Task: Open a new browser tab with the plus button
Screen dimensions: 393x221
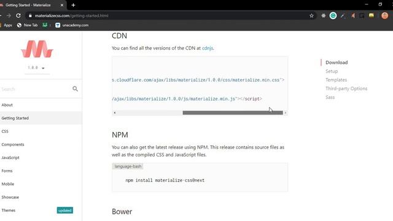Action: [73, 5]
